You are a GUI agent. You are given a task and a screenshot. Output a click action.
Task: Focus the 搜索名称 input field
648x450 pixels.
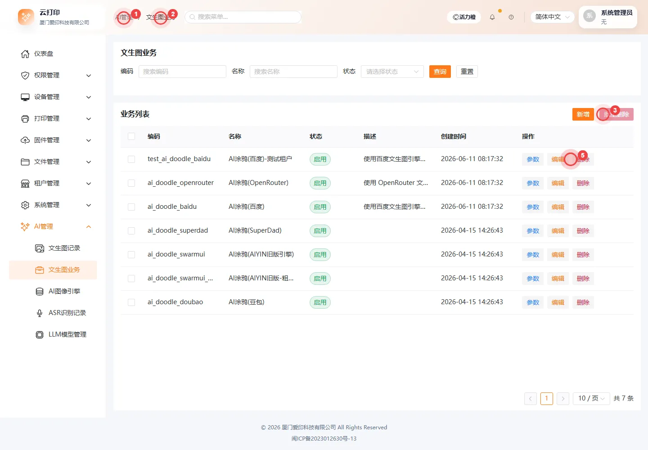[x=293, y=72]
